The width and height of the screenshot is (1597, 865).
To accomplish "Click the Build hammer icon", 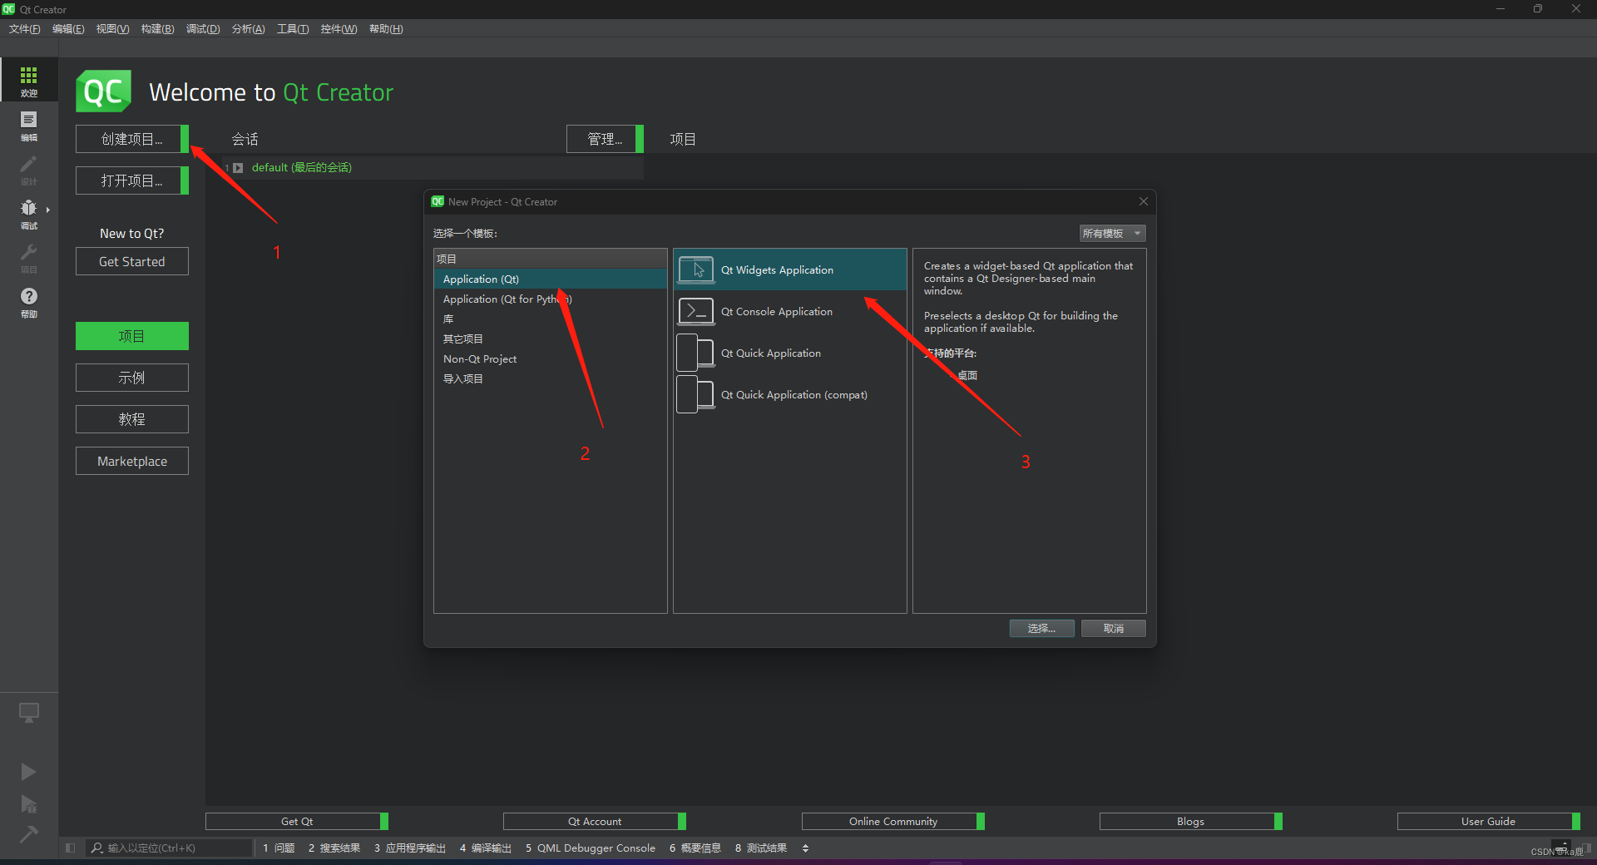I will pos(28,833).
